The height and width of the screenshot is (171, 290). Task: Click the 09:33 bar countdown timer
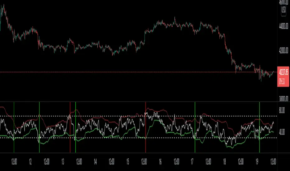click(282, 81)
